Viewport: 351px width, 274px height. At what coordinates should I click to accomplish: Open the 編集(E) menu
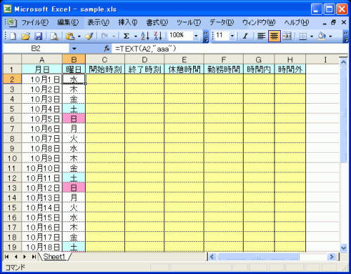68,22
